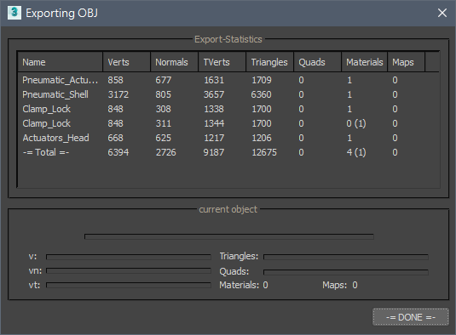Close the Exporting OBJ dialog
This screenshot has height=335, width=456.
point(442,13)
